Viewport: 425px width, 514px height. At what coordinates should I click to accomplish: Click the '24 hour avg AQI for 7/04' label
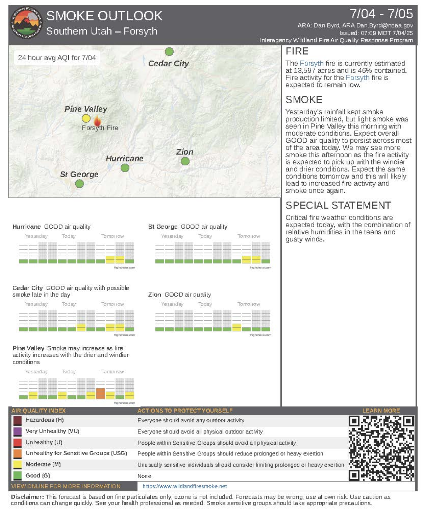[57, 58]
